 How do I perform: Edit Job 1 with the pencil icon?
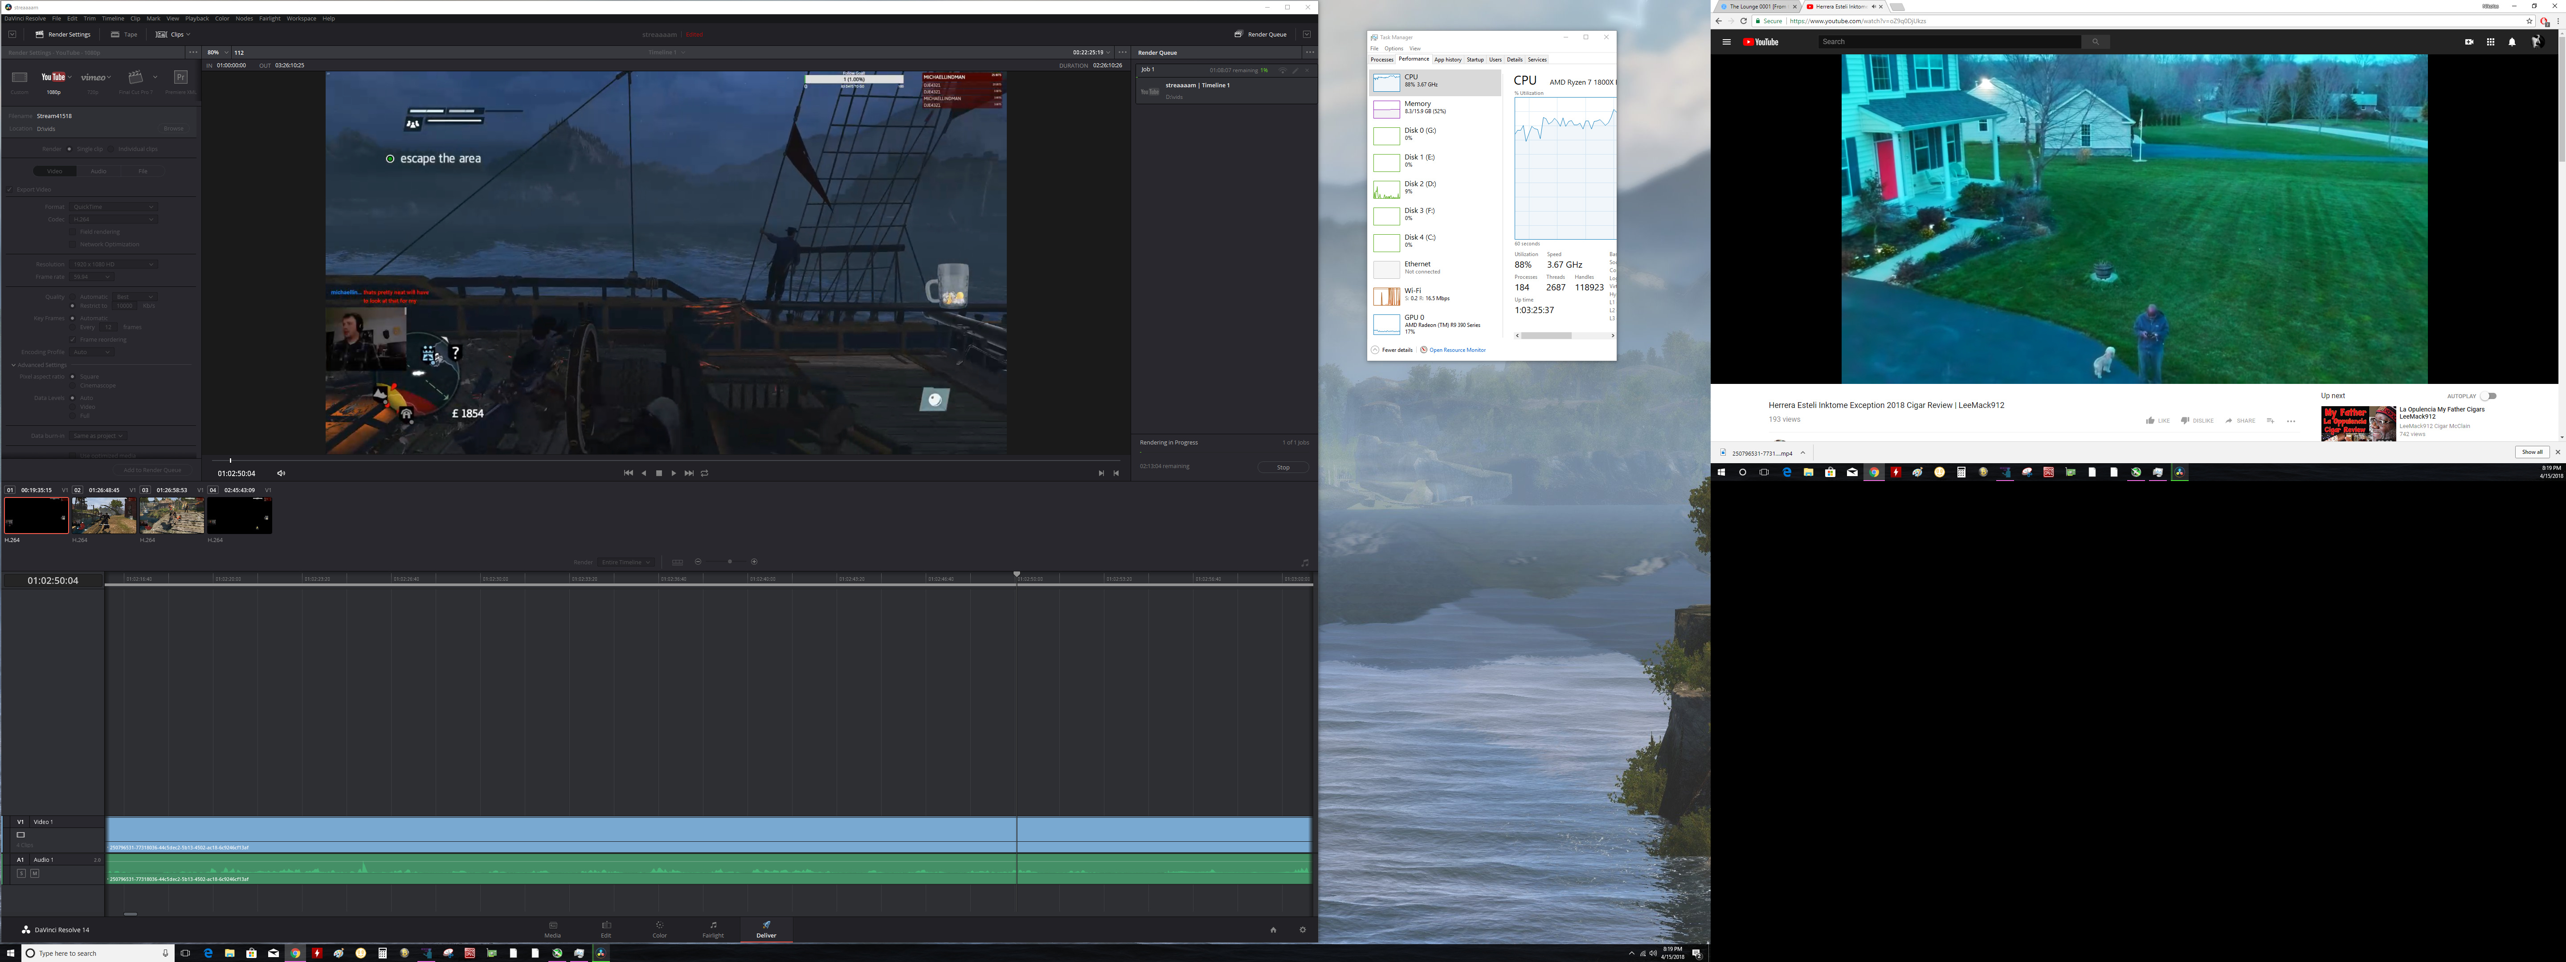1295,71
